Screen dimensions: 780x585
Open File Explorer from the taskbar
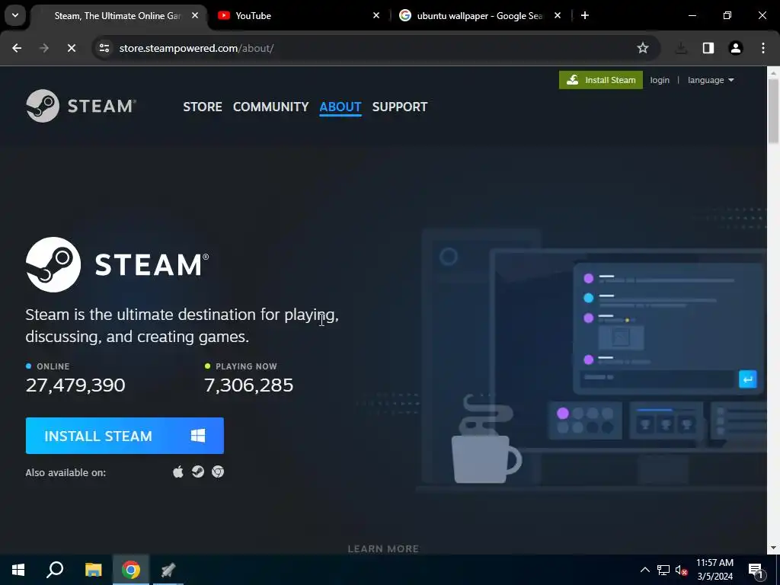tap(93, 570)
